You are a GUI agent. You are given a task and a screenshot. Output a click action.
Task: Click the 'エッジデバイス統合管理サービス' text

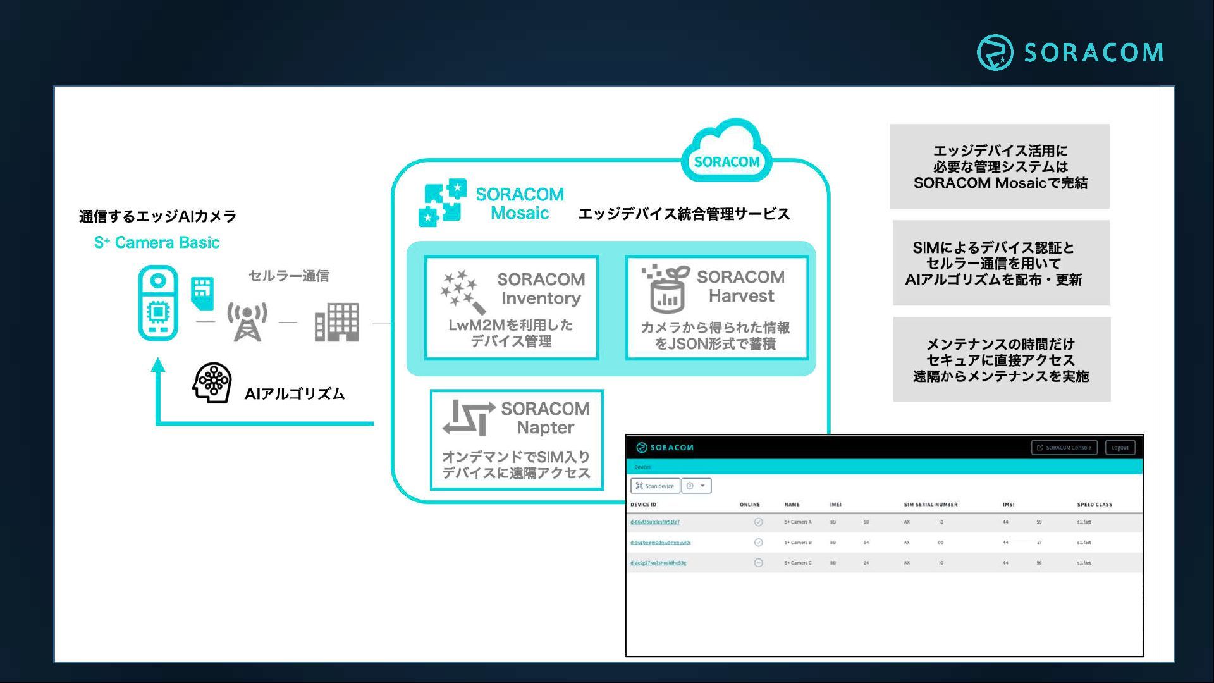pyautogui.click(x=684, y=214)
